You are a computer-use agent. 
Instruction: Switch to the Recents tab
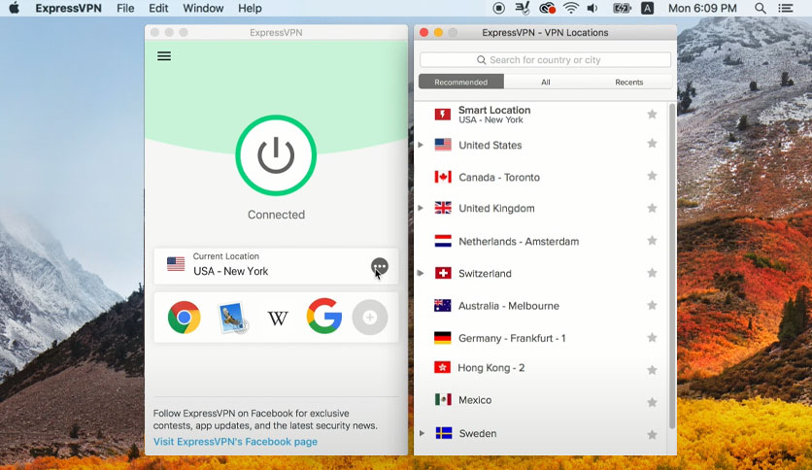pos(629,82)
